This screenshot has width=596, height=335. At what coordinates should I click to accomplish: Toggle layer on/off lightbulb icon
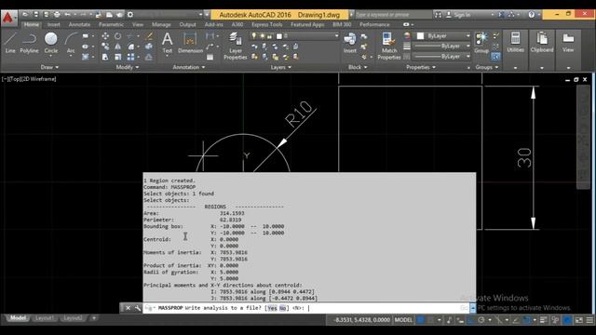click(253, 35)
